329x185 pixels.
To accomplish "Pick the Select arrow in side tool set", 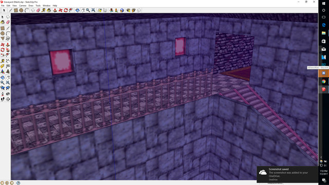I will [3, 17].
